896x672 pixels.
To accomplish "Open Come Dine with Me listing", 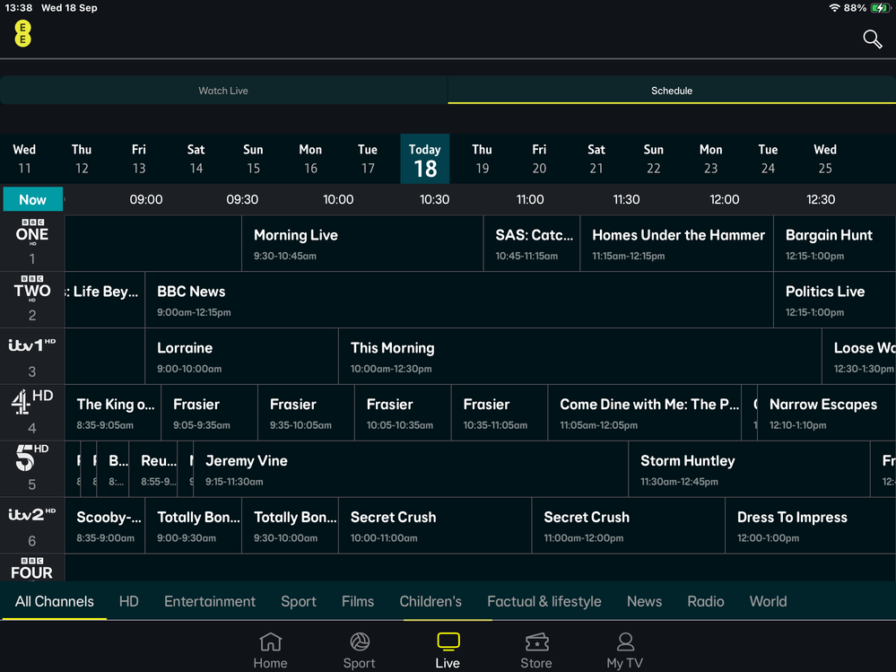I will [645, 413].
